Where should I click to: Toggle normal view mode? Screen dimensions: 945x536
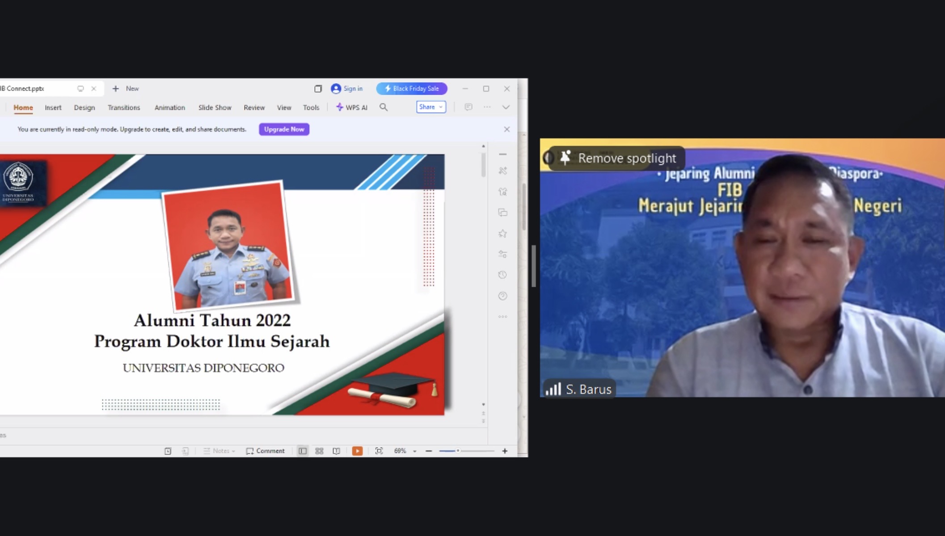pos(303,451)
